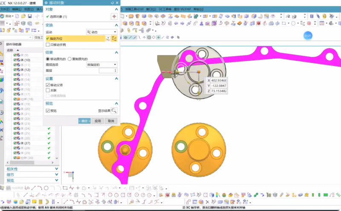Click the blue timer badge showing 31:21
Viewport: 341px width, 211px height.
(308, 36)
